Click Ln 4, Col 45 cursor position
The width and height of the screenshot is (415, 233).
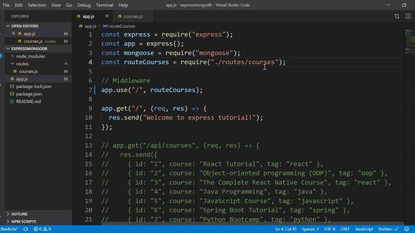click(286, 229)
